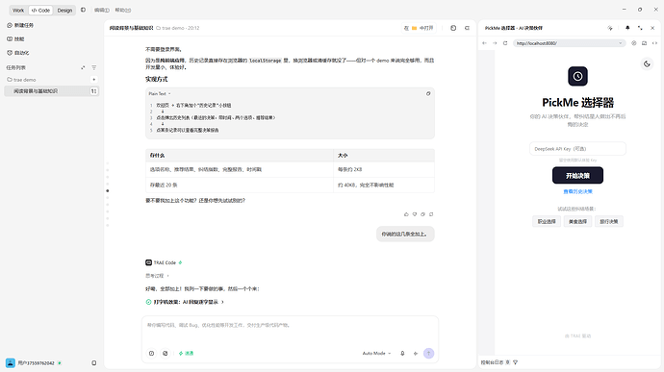
Task: Click the TRAE Code agent logo
Action: [x=148, y=262]
